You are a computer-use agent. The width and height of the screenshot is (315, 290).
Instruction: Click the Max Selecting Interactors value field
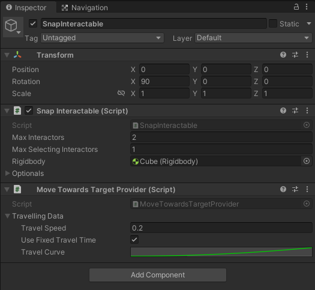[x=221, y=150]
